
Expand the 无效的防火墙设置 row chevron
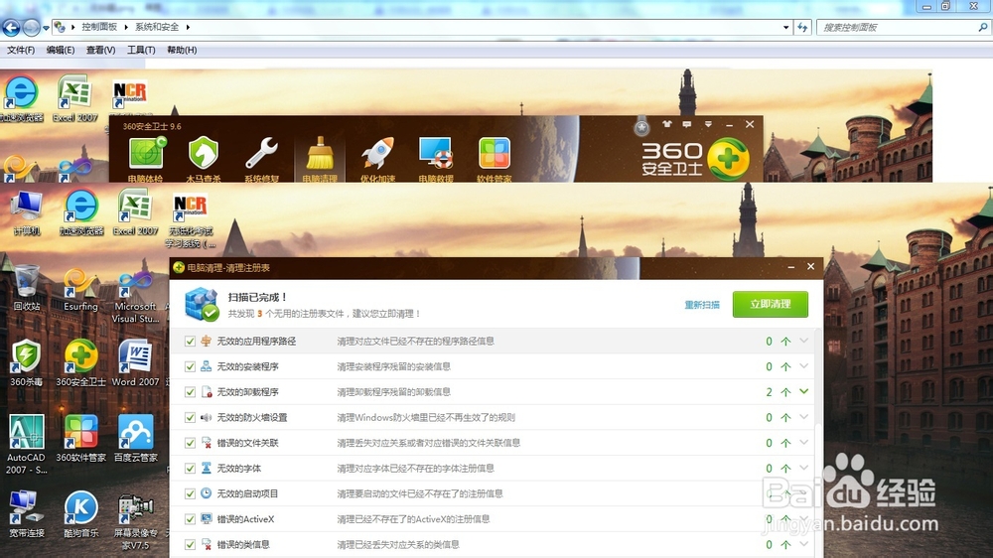coord(803,417)
